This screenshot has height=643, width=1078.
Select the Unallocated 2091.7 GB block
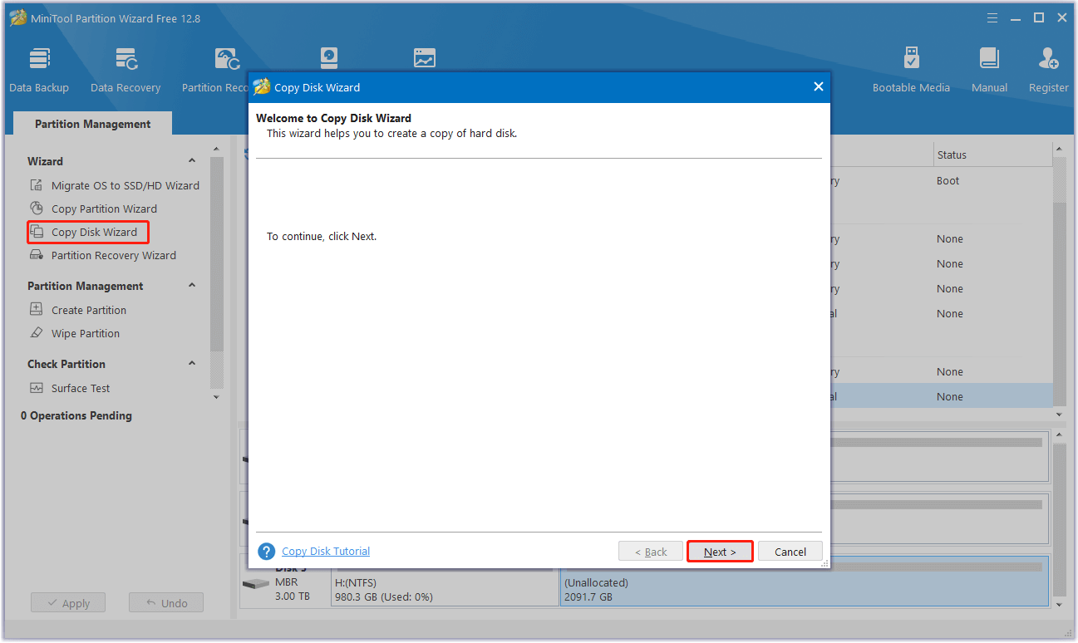click(x=805, y=582)
